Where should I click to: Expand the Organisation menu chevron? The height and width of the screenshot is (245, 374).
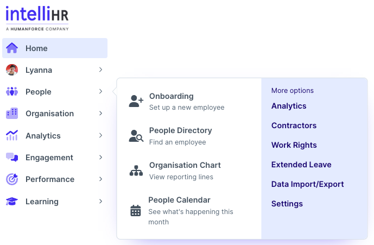[100, 114]
